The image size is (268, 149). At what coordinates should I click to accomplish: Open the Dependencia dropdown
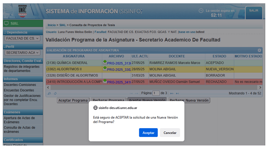23,39
